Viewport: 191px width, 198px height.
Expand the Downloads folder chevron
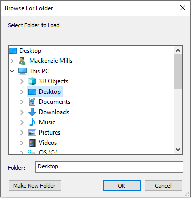click(22, 112)
